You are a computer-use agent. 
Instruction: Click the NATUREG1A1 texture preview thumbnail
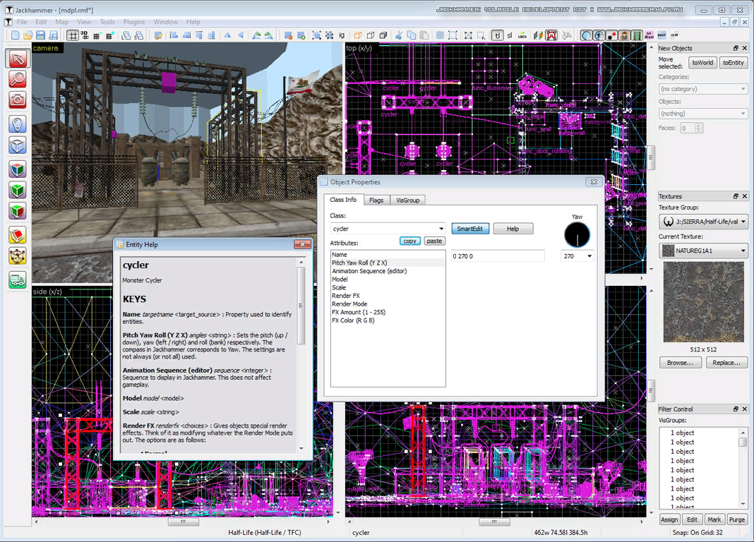[703, 302]
